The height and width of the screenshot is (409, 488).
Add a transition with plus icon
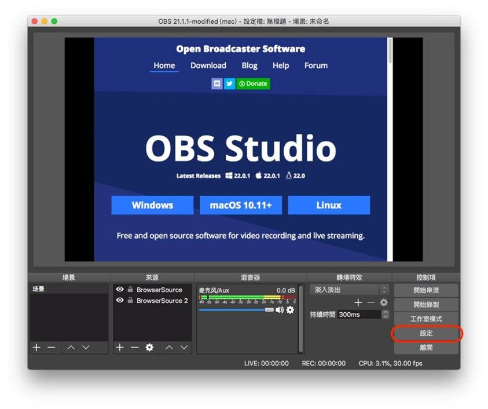tap(358, 302)
